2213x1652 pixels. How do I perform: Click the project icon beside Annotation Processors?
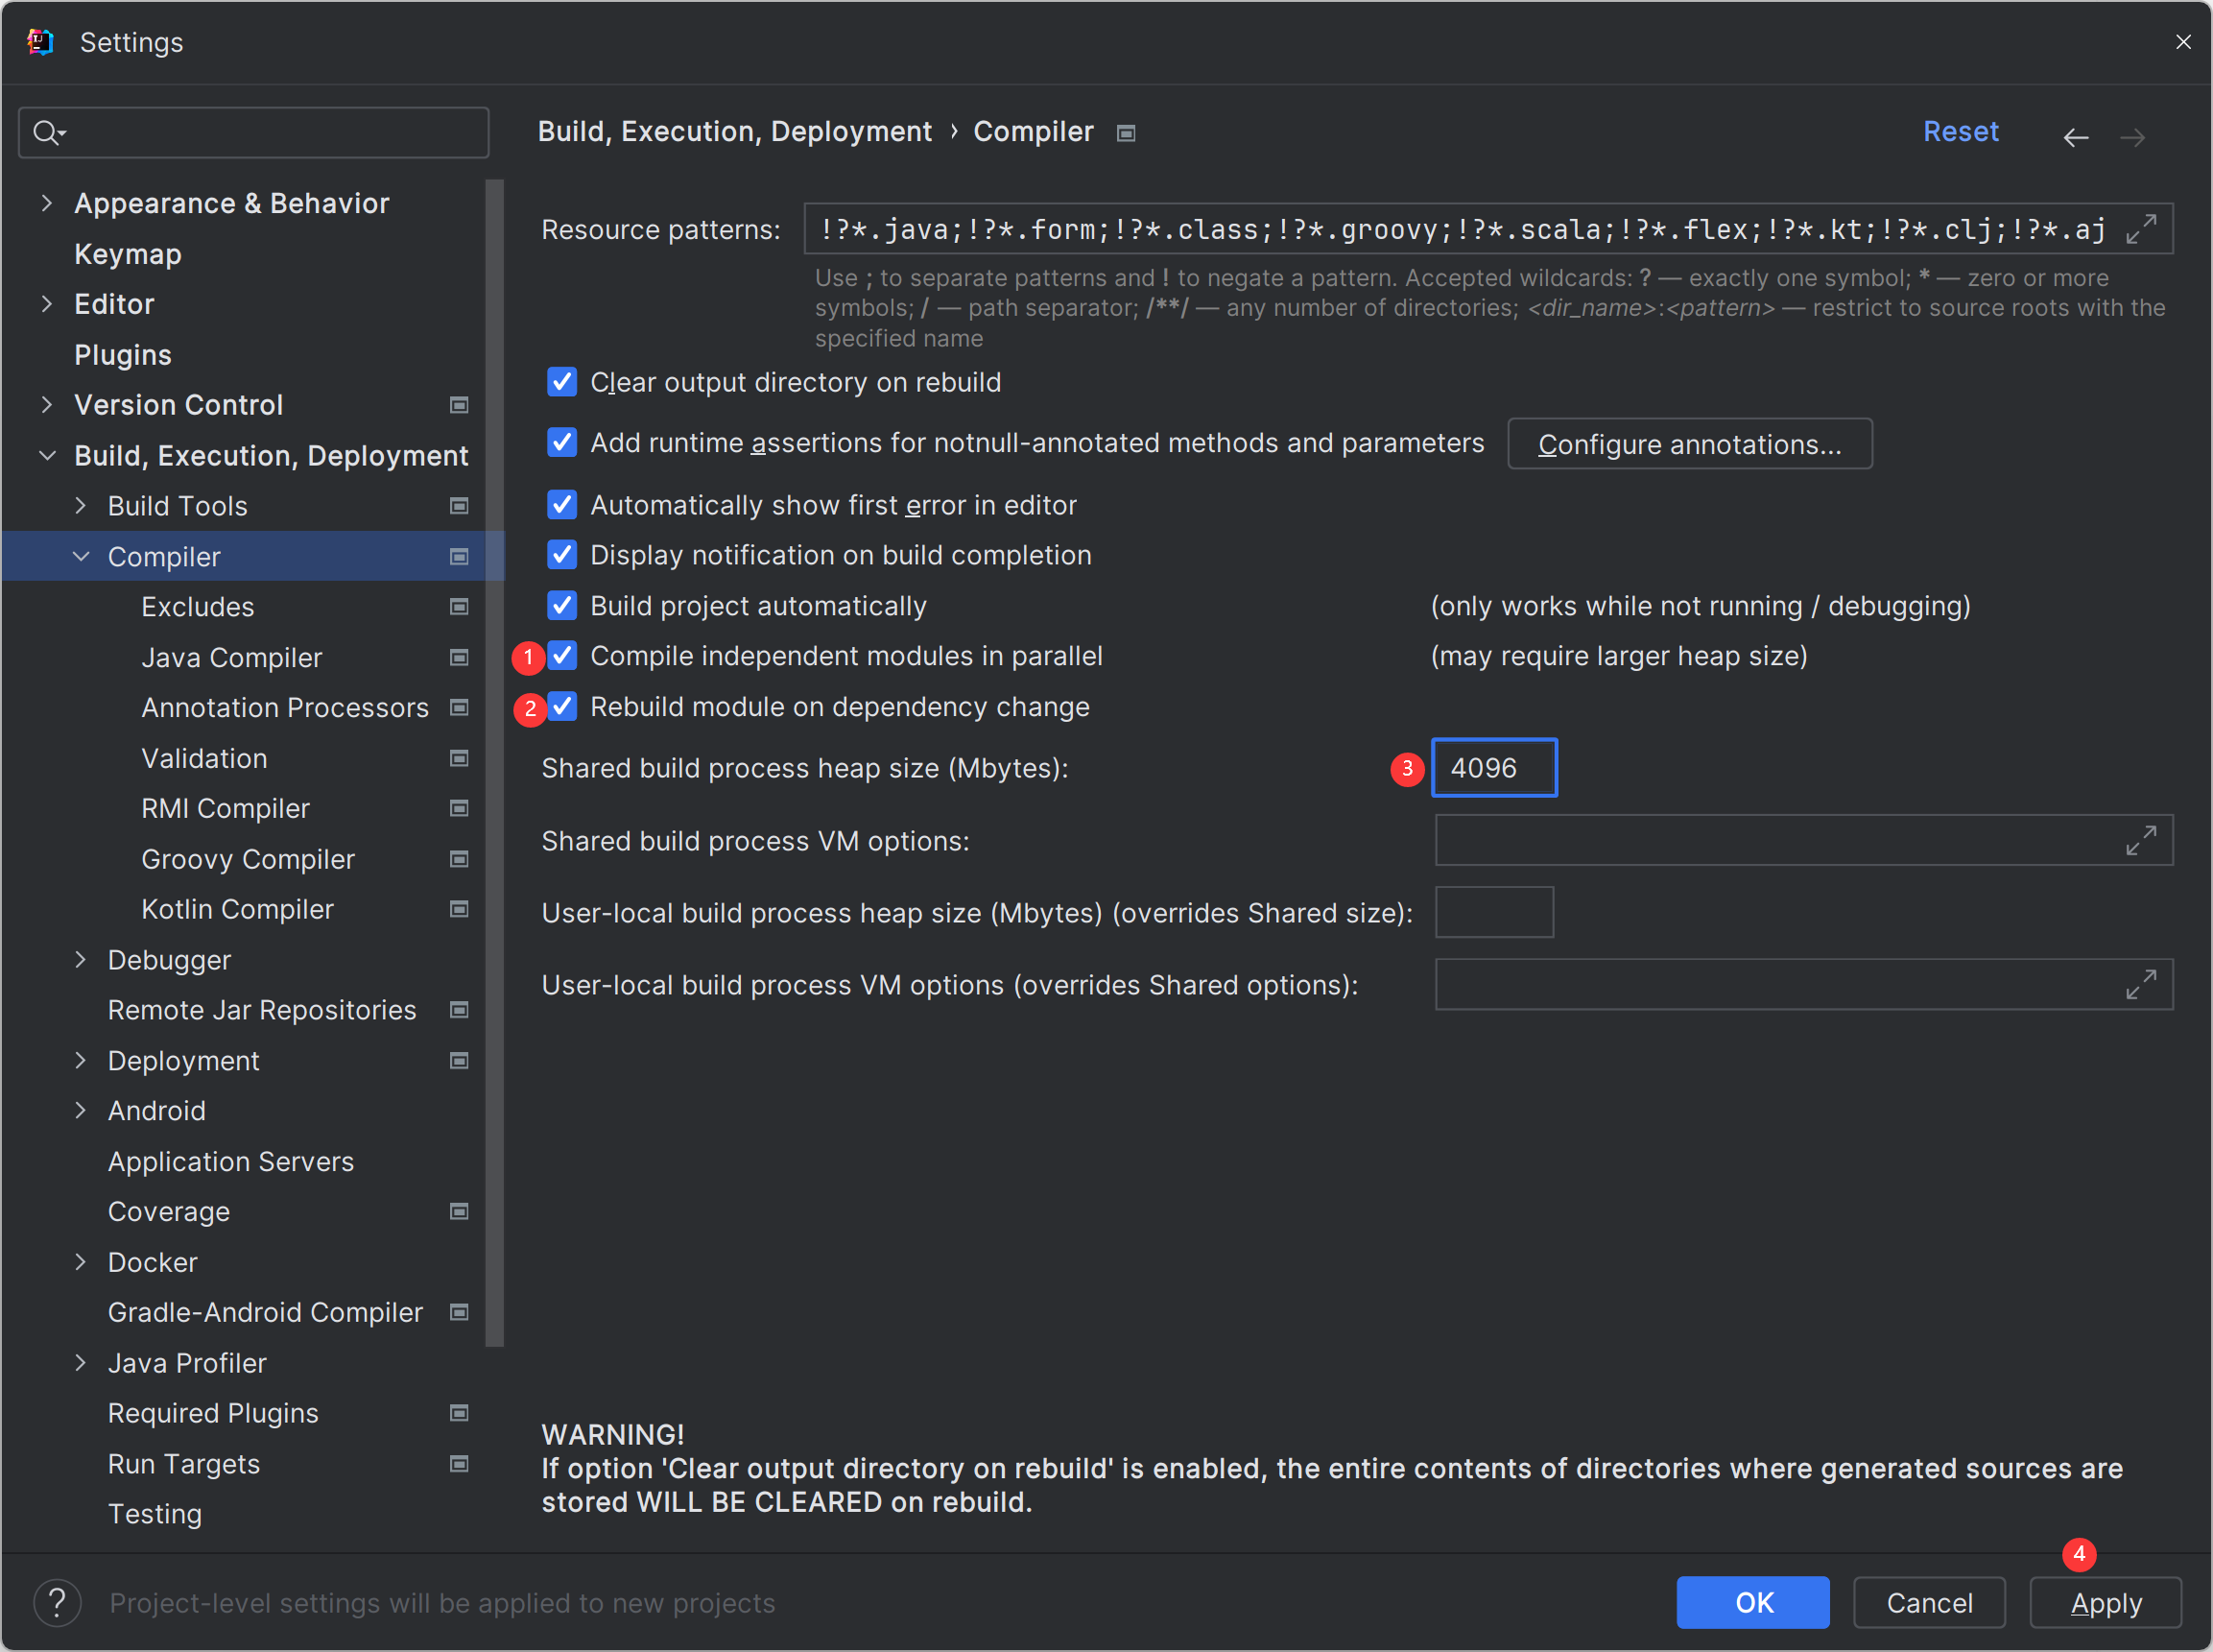459,707
